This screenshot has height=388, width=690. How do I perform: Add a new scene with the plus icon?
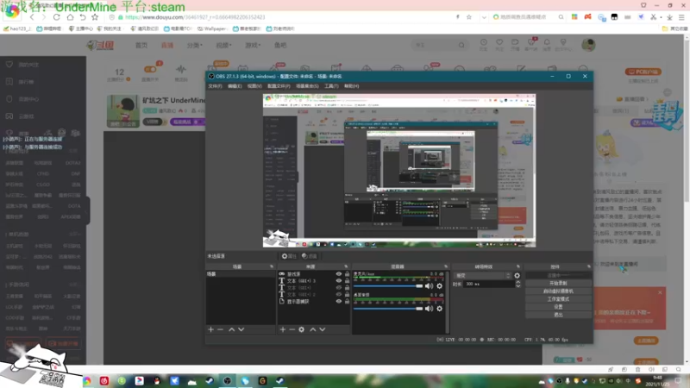[x=210, y=329]
